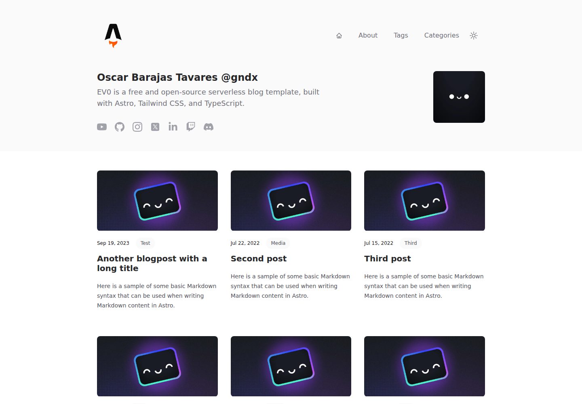The height and width of the screenshot is (404, 582).
Task: Click the Astro rocket logo
Action: (113, 36)
